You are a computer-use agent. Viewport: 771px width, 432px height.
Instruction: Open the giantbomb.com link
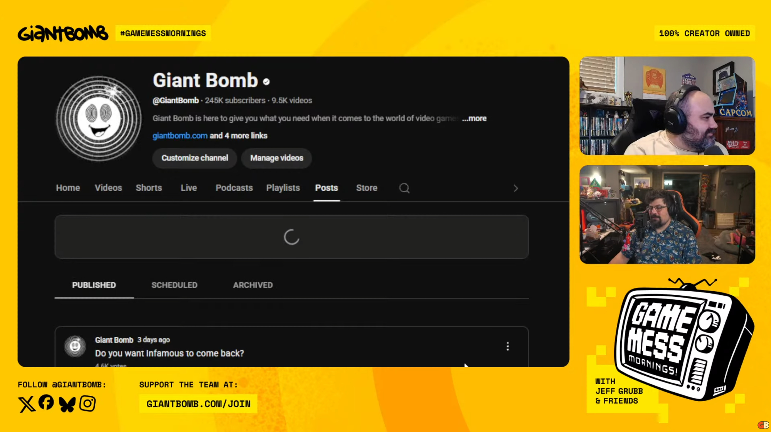pos(180,136)
